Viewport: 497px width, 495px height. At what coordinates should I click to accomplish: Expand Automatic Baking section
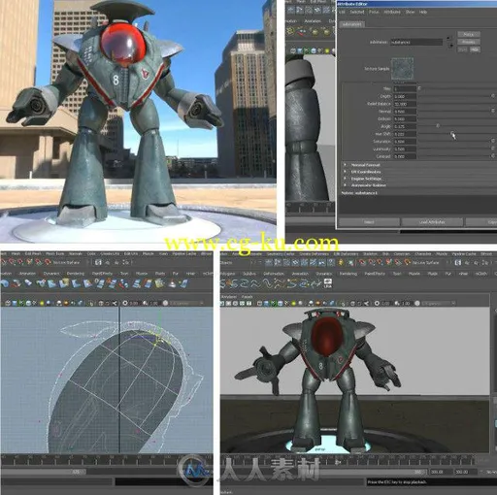[x=346, y=185]
